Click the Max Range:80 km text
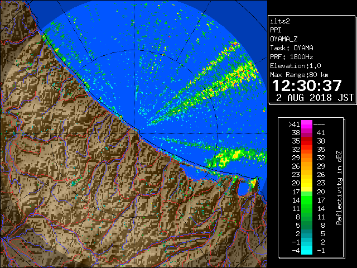This screenshot has height=268, width=357. tap(299, 75)
